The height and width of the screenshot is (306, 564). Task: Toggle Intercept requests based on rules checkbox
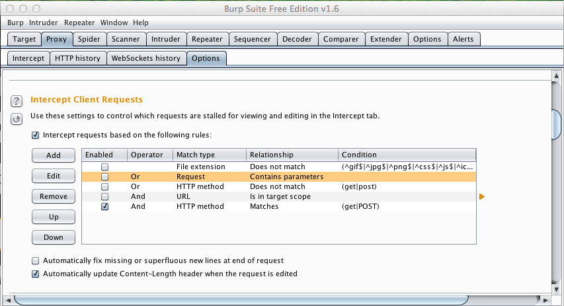36,135
